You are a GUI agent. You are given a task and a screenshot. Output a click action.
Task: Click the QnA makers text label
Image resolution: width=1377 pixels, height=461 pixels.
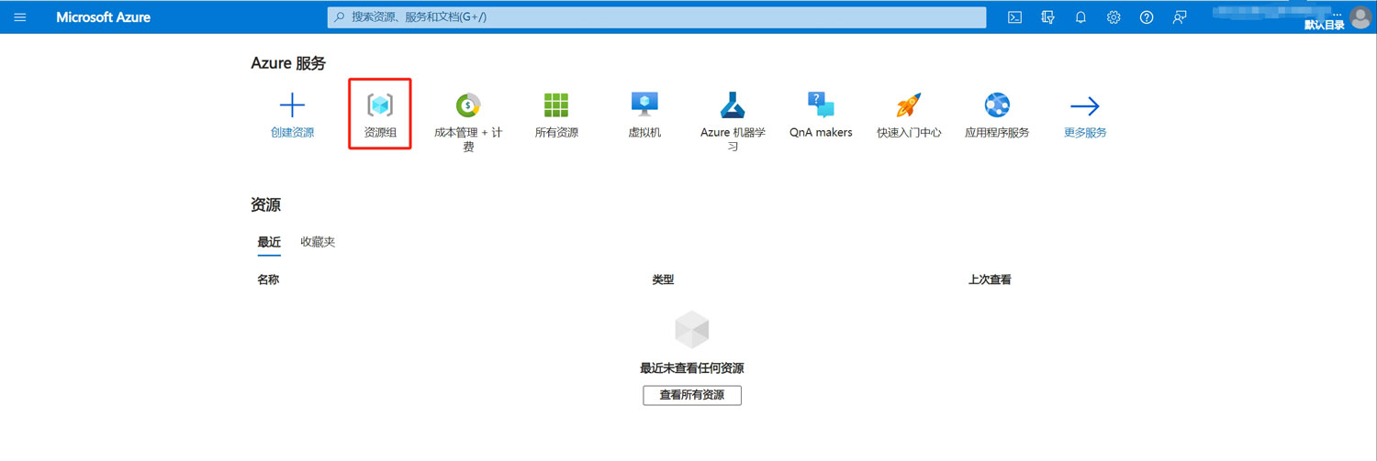(821, 133)
